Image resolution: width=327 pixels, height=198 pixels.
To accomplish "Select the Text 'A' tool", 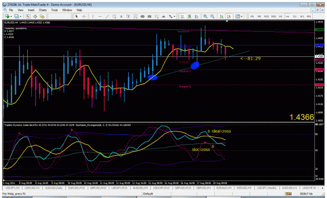I will pos(121,16).
